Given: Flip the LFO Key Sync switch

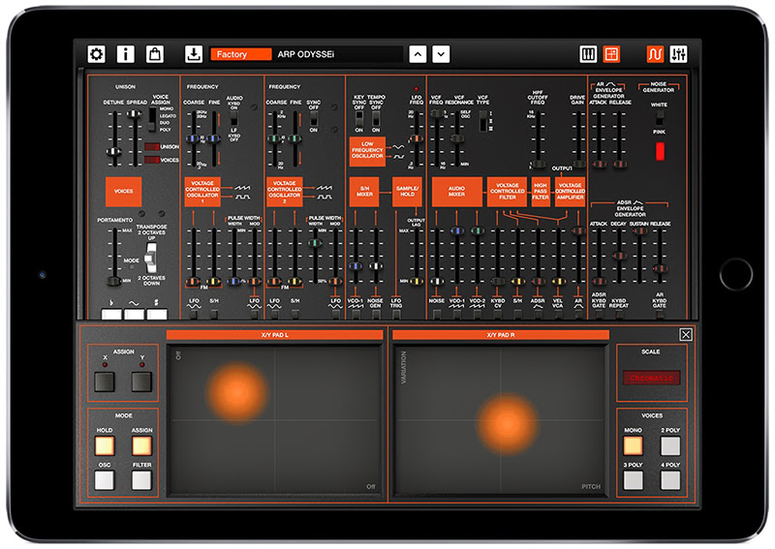Looking at the screenshot, I should [x=359, y=118].
